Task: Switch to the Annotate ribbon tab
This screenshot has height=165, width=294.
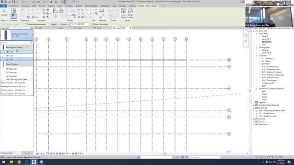Action: click(68, 6)
